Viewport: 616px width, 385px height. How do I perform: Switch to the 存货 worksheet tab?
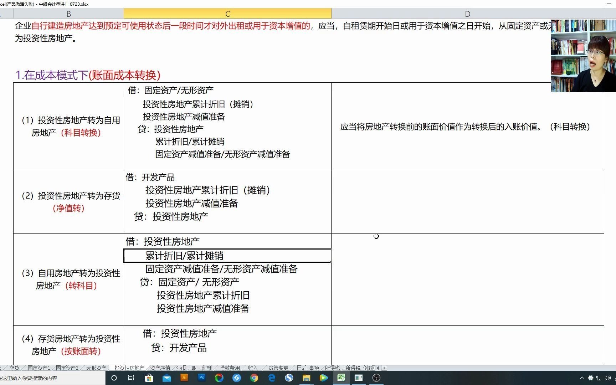click(15, 368)
